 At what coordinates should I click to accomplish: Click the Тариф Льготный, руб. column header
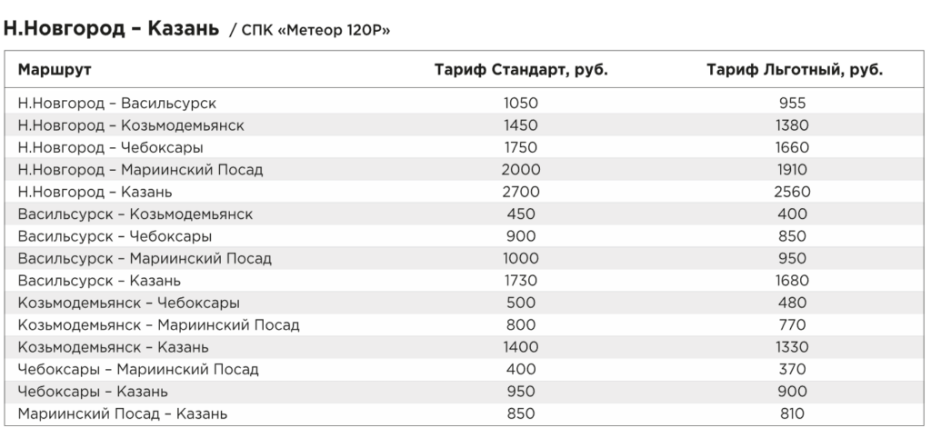tap(795, 69)
